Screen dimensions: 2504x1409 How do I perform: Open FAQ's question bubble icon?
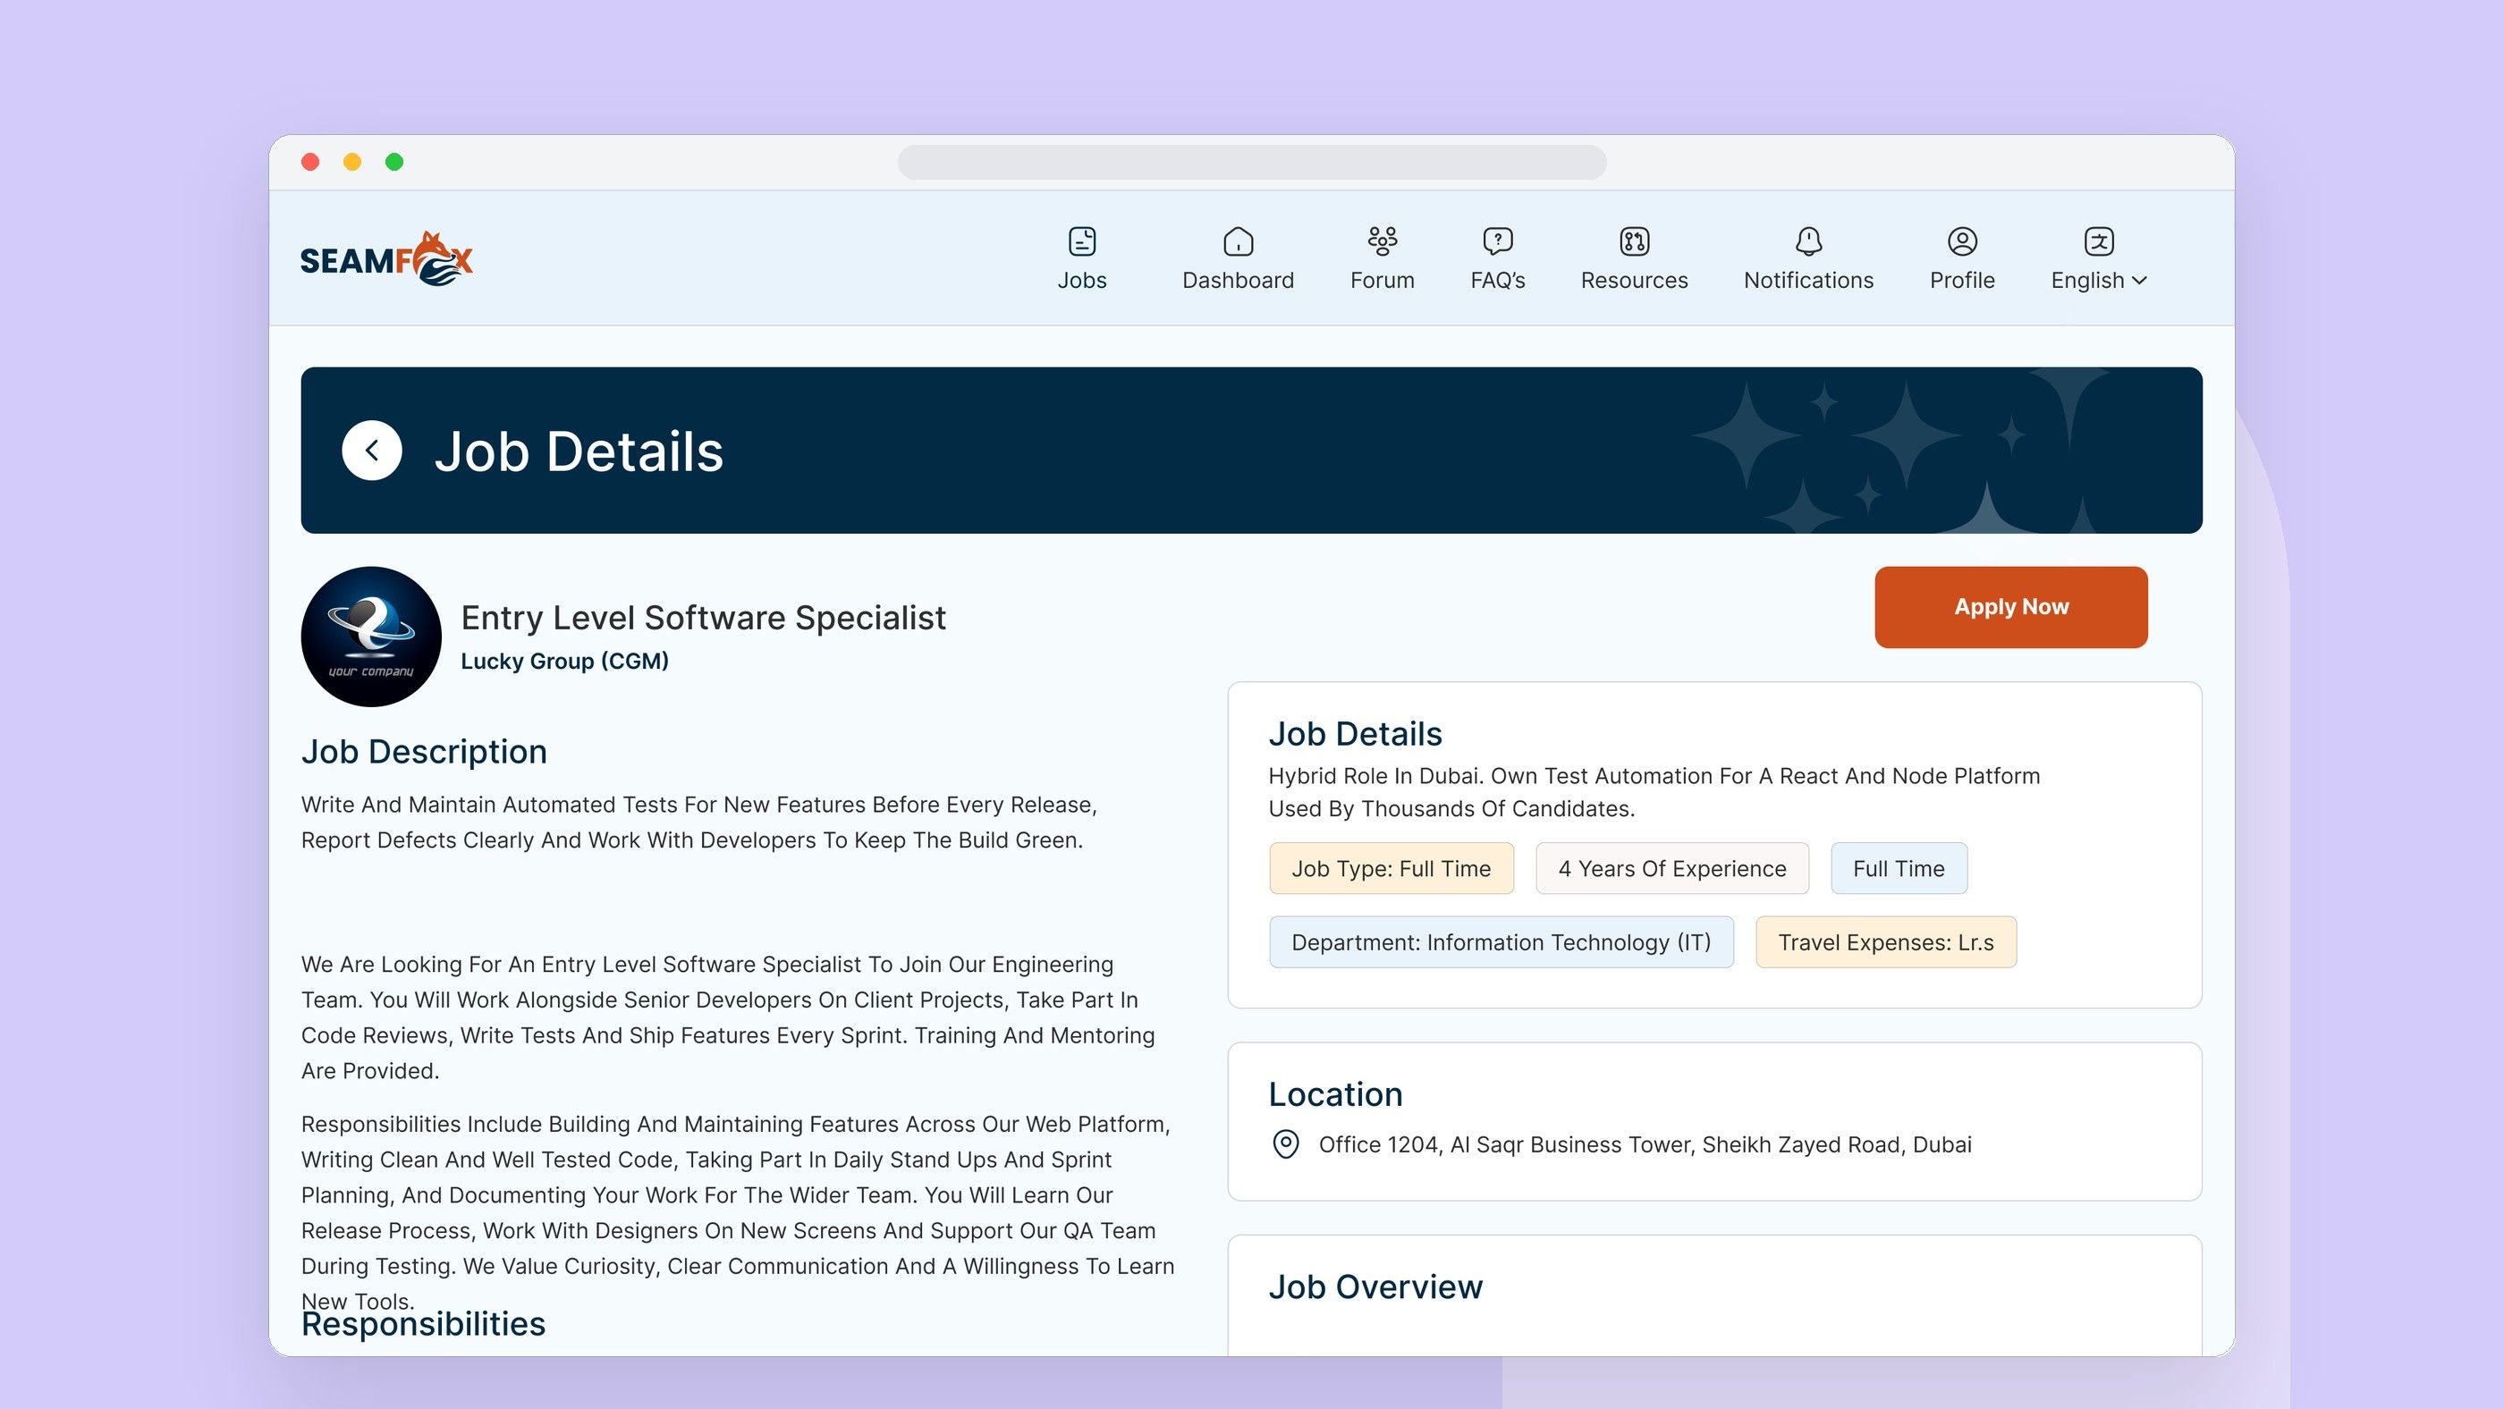pyautogui.click(x=1497, y=241)
